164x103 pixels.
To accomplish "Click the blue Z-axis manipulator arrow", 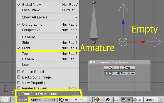I will (x=123, y=21).
